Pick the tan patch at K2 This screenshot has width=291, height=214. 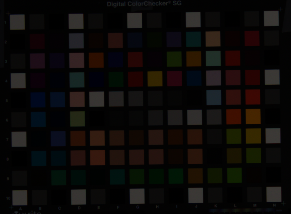(213, 39)
